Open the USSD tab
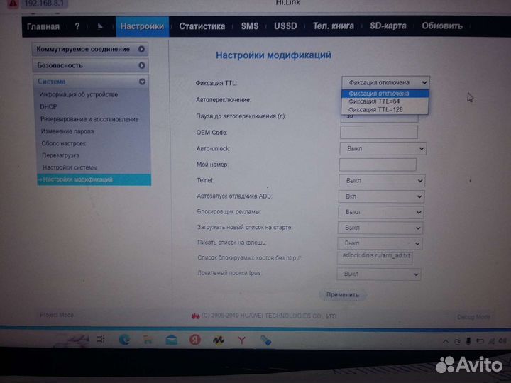The image size is (511, 383). click(x=285, y=26)
